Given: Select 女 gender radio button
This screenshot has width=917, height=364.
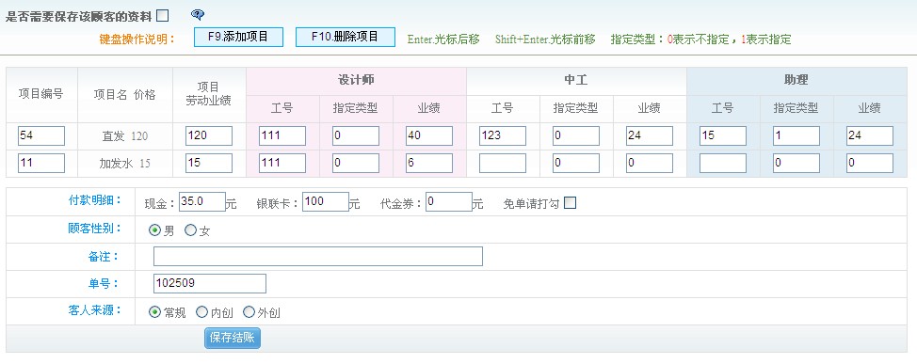Looking at the screenshot, I should pos(191,230).
